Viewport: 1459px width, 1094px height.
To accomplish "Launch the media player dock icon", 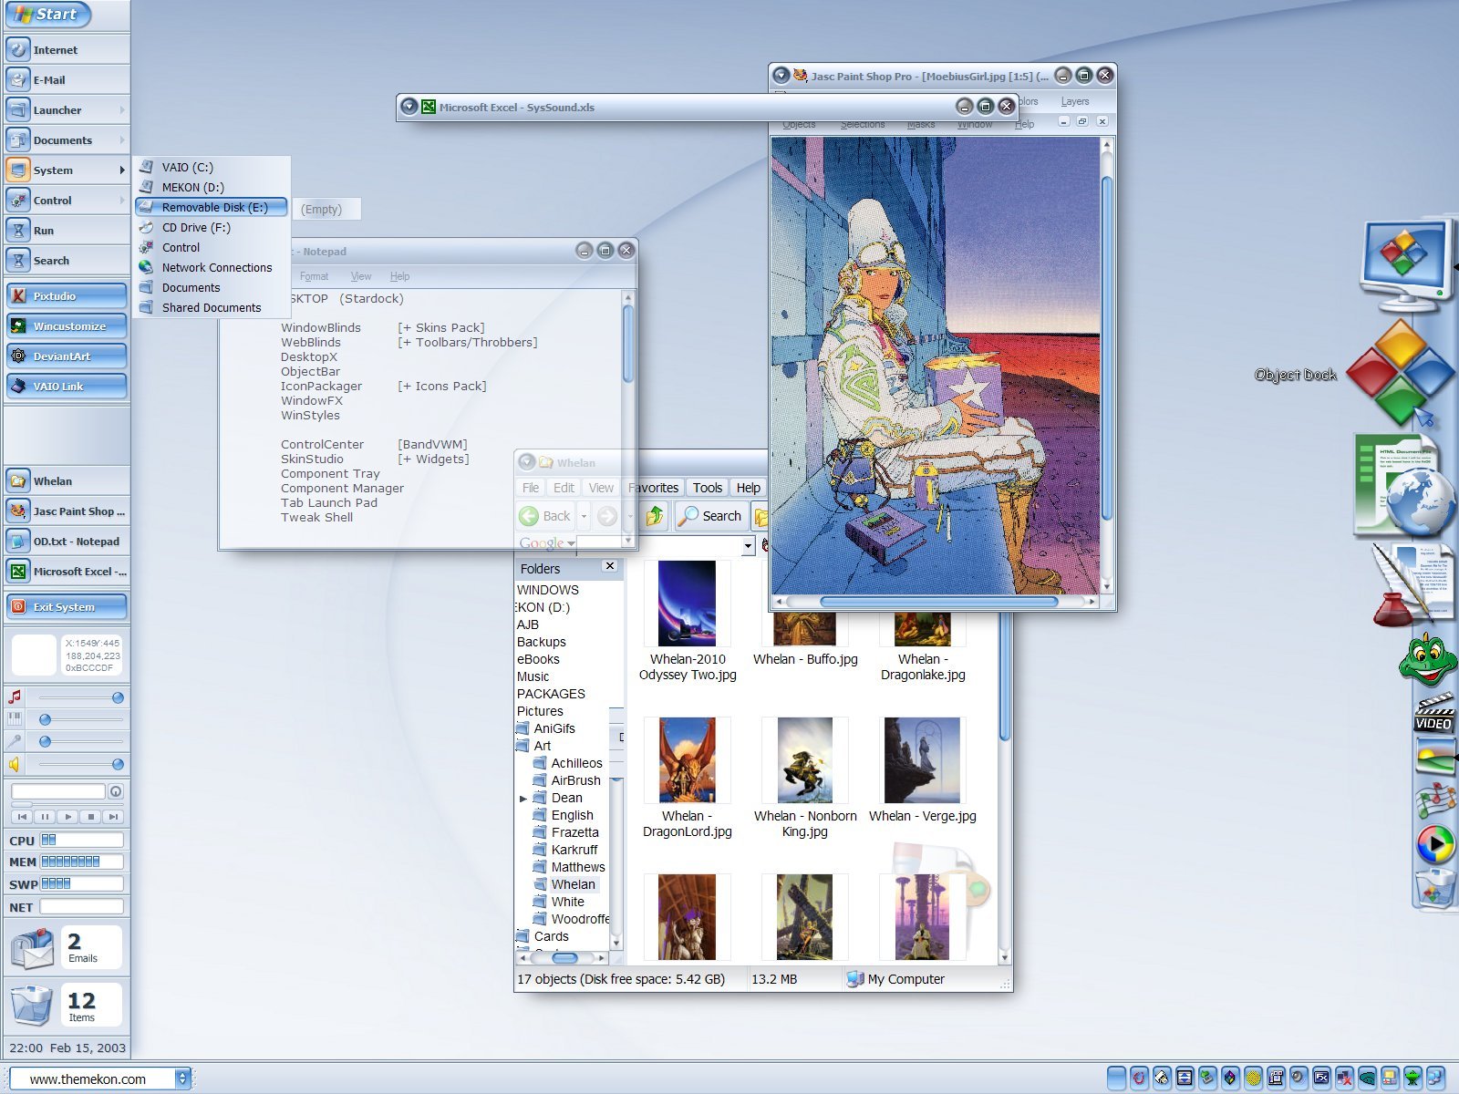I will (1435, 845).
